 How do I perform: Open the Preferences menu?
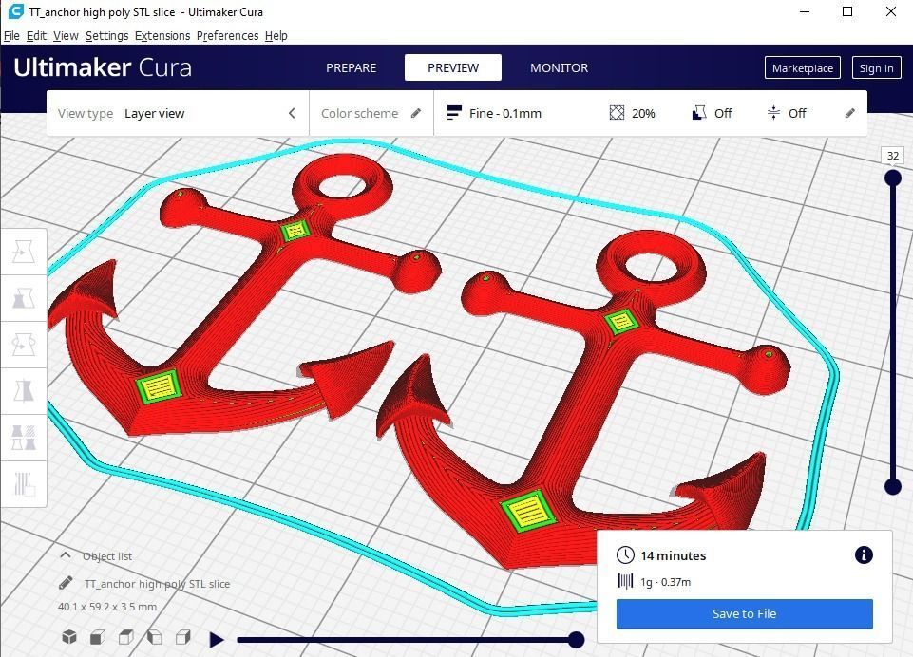[227, 35]
